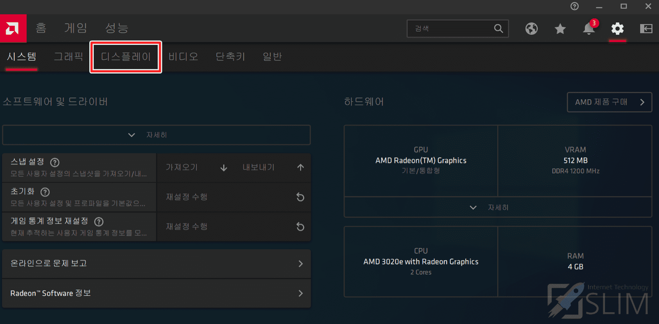Screen dimensions: 659x324
Task: Click AMD 제품 구매 button
Action: pyautogui.click(x=609, y=102)
